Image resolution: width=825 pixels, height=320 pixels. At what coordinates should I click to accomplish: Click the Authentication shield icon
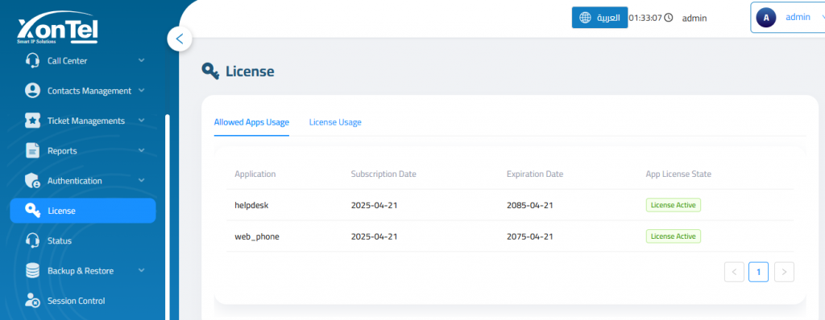pos(32,181)
